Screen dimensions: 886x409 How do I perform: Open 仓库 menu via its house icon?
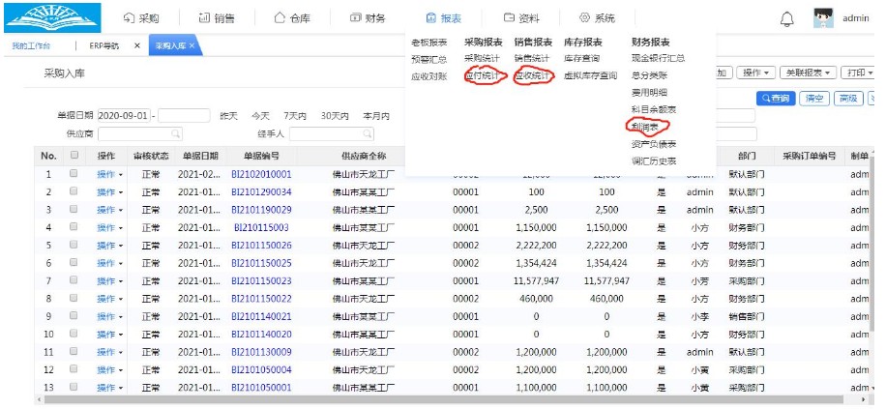point(280,18)
